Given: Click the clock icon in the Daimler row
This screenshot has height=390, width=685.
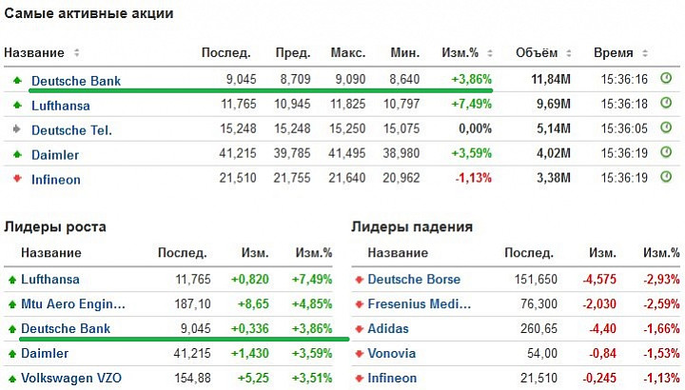Looking at the screenshot, I should coord(666,152).
